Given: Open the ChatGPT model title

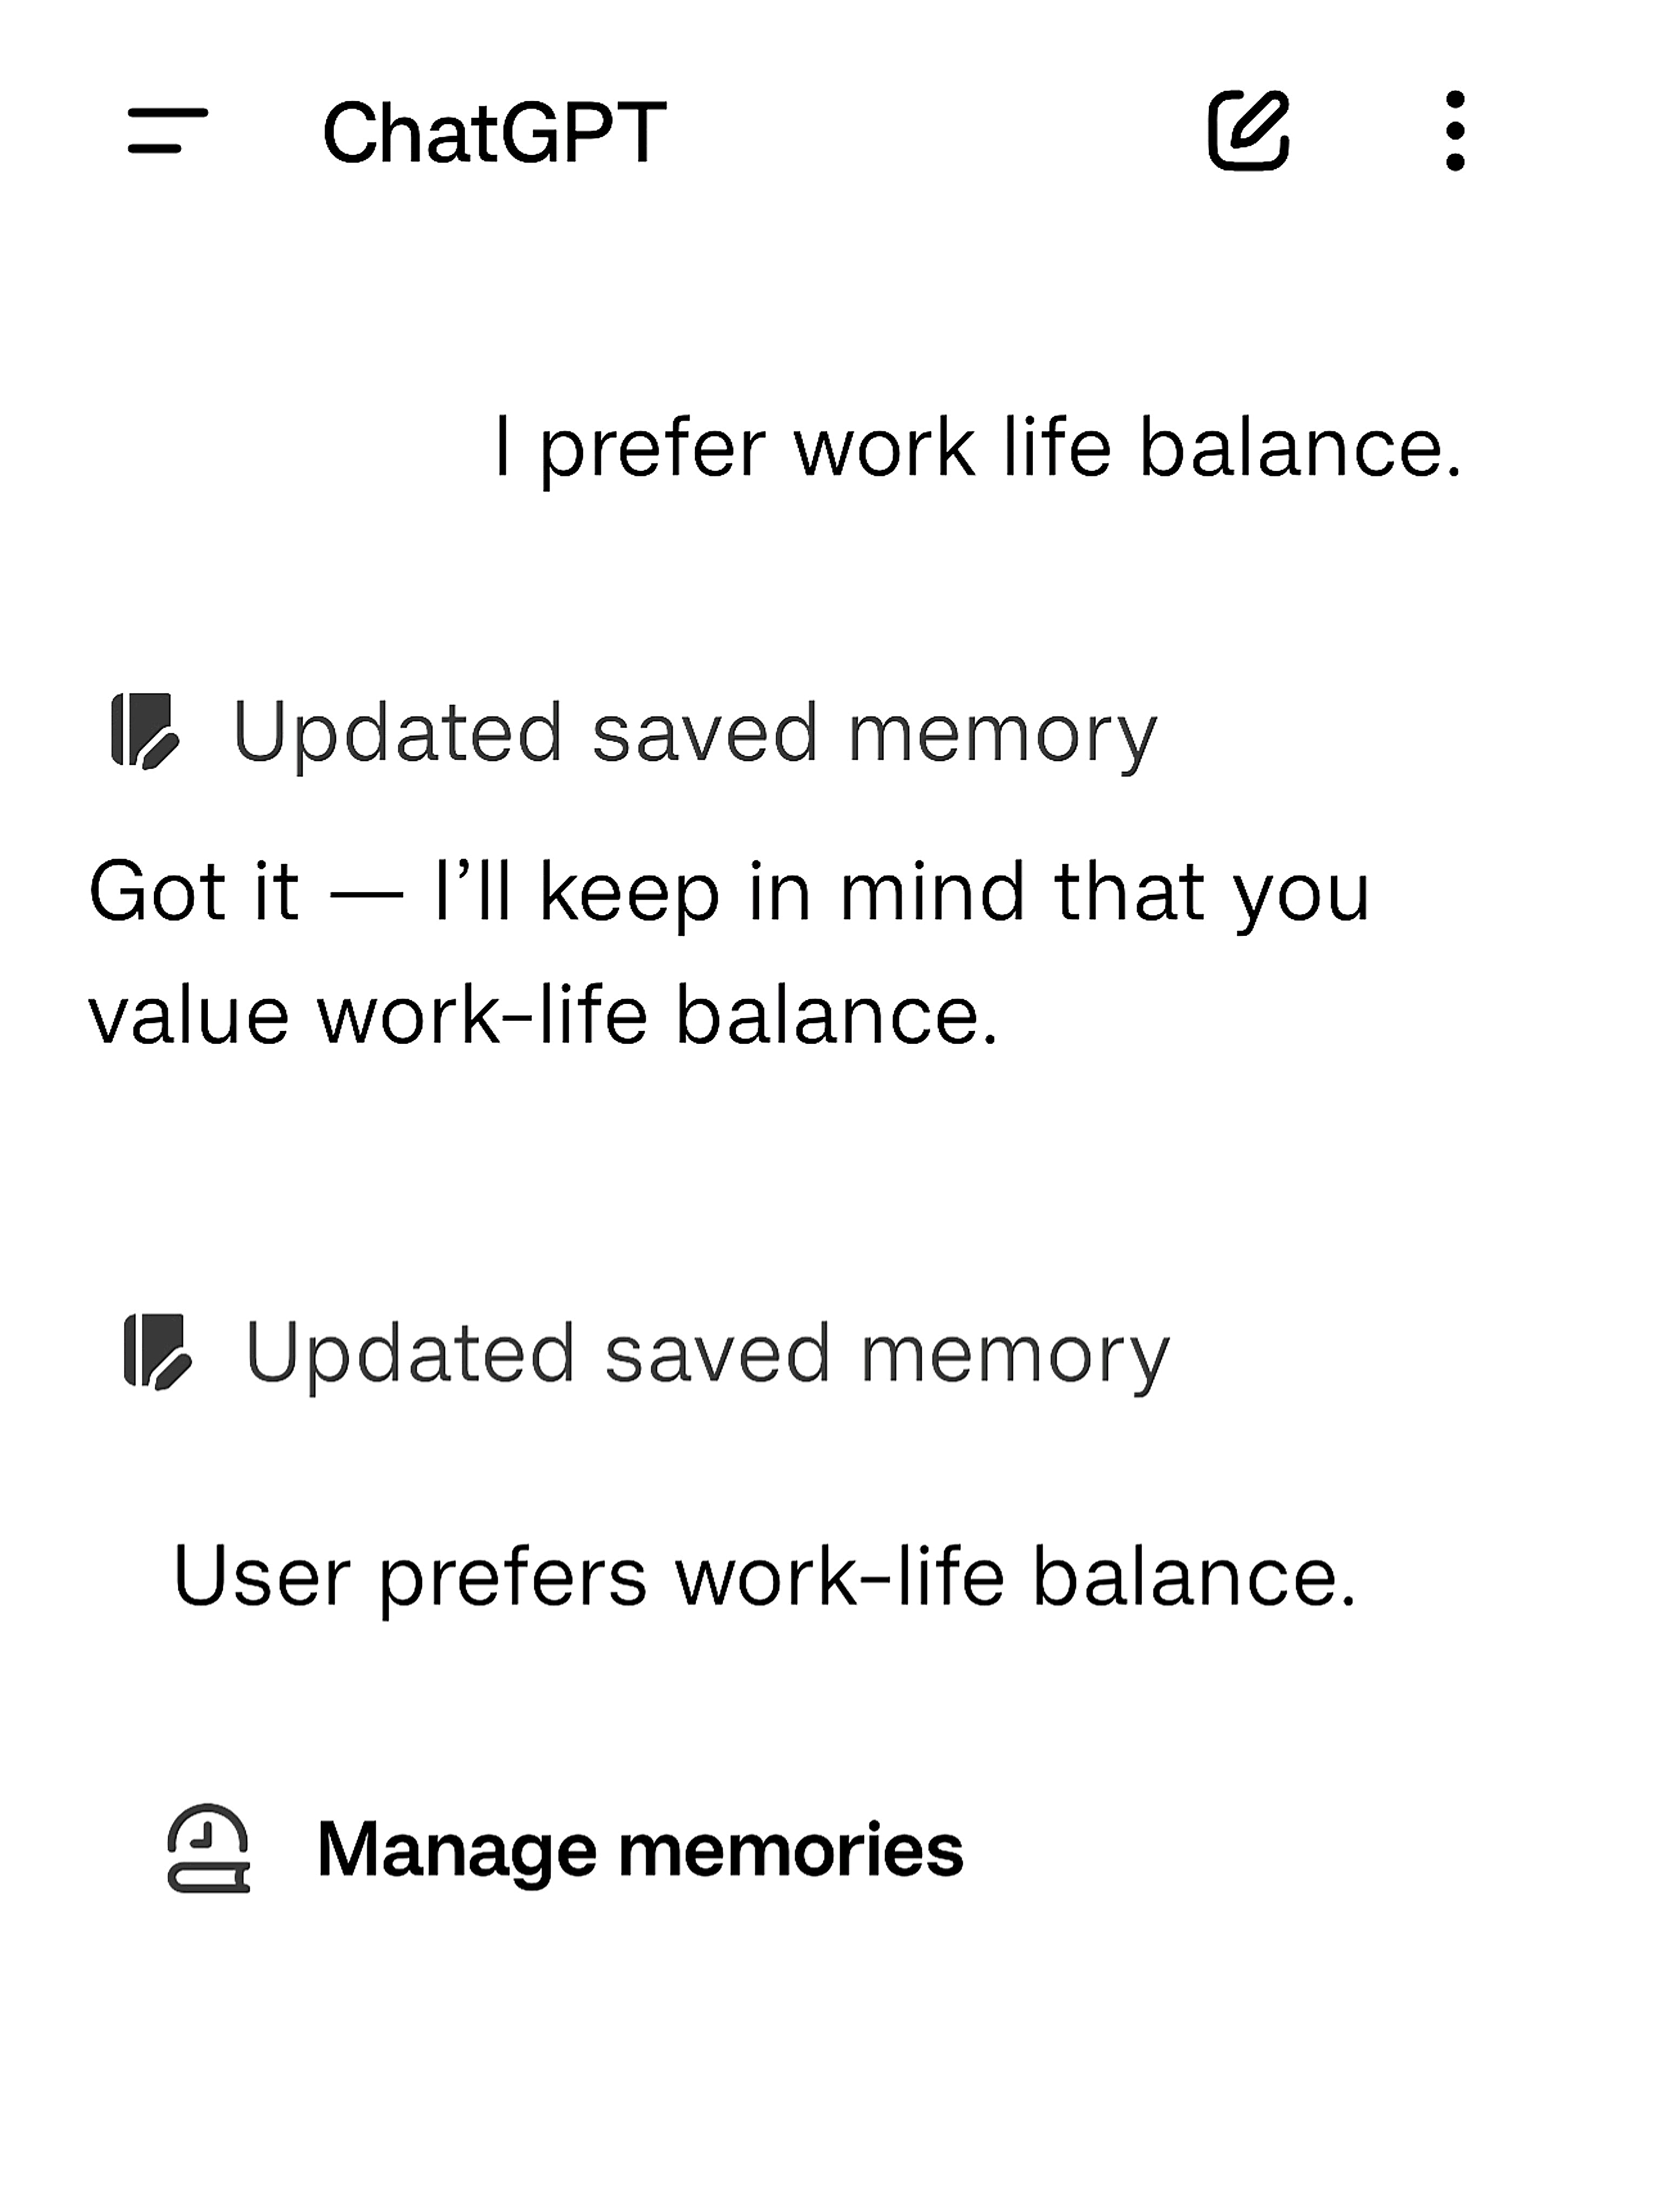Looking at the screenshot, I should pos(494,133).
